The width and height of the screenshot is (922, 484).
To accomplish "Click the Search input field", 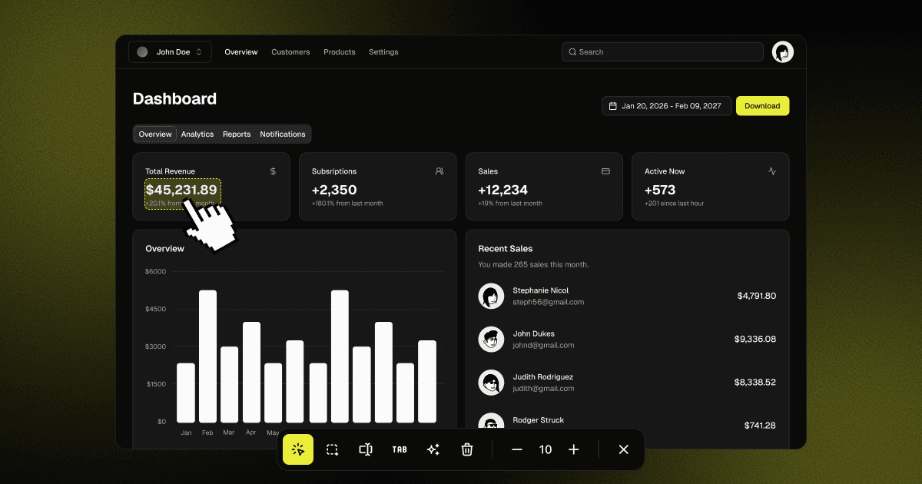I will pos(662,52).
